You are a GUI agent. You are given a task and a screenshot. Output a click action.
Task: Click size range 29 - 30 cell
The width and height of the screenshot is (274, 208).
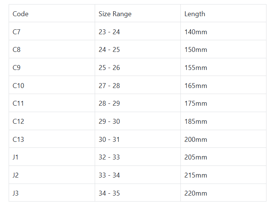[x=109, y=121]
